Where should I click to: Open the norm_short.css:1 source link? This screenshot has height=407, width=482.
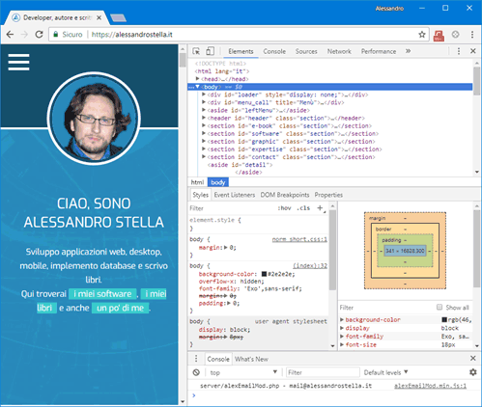click(x=299, y=239)
